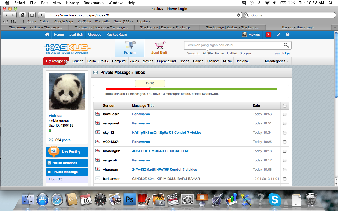Check the box for bumi.asih message

[284, 114]
